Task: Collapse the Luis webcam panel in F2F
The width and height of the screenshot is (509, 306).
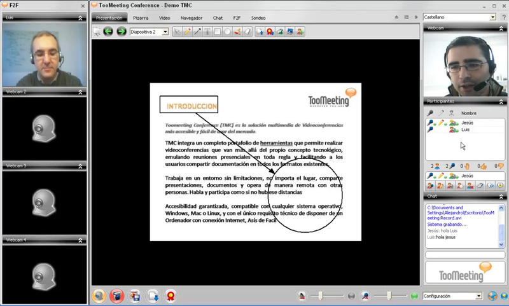Action: tap(81, 18)
